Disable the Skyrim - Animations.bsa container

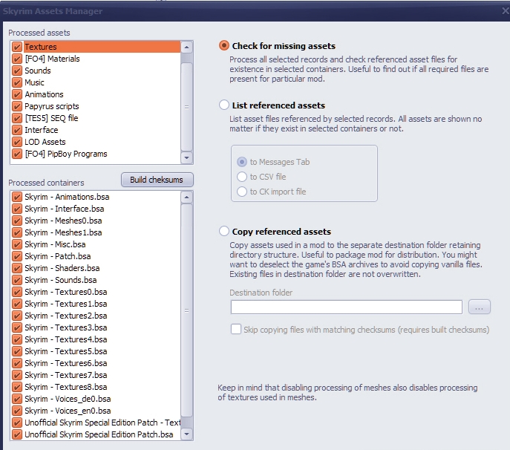click(17, 197)
